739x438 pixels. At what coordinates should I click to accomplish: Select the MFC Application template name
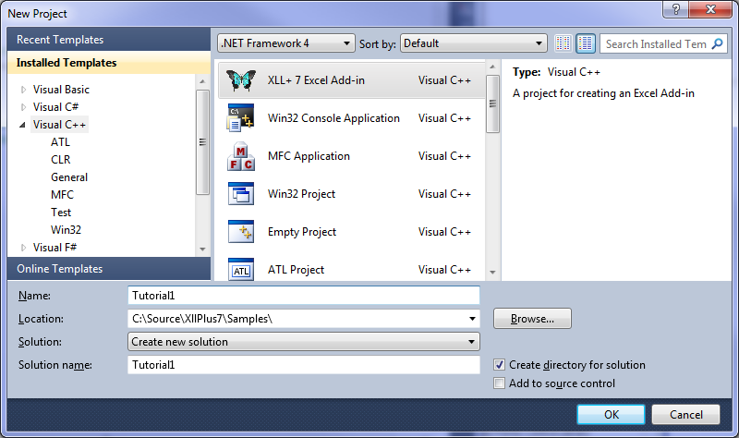pos(309,156)
